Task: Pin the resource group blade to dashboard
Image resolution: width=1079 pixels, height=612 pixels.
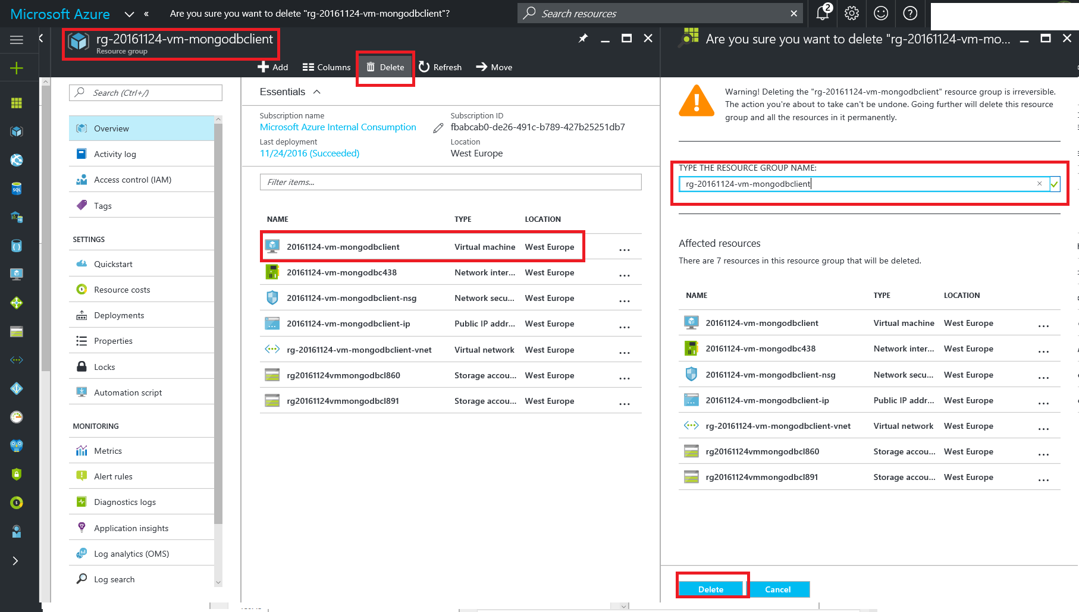Action: (583, 39)
